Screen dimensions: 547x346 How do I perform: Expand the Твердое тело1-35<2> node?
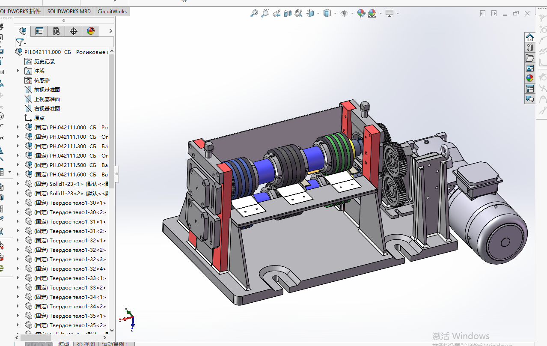click(18, 325)
